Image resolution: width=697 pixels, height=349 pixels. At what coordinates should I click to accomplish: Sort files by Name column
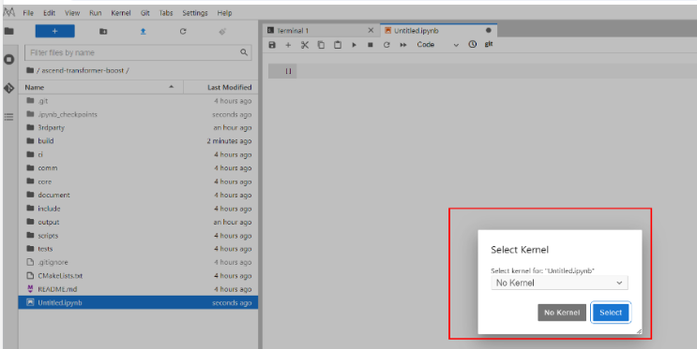click(x=100, y=87)
